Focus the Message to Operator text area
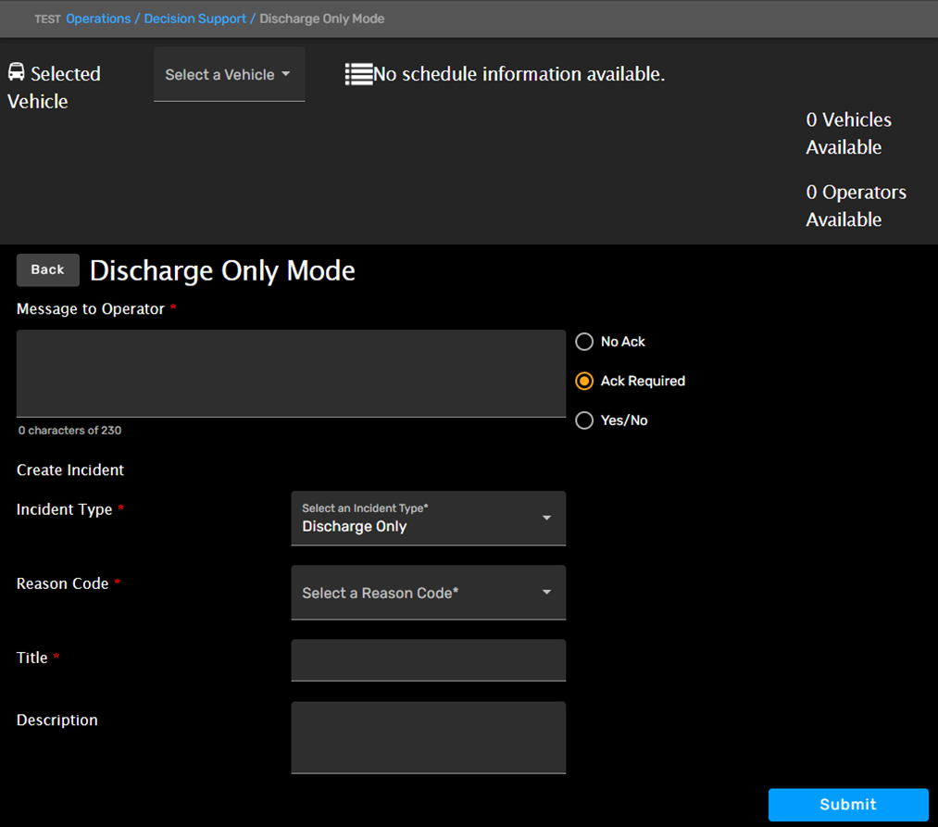938x827 pixels. click(x=291, y=373)
